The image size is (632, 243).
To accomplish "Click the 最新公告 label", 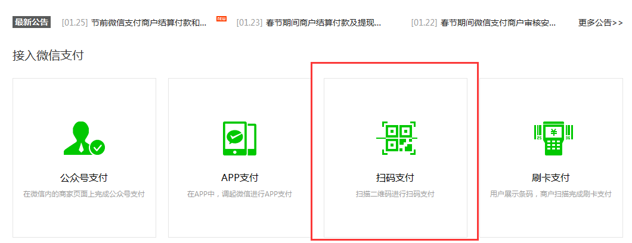I will point(32,23).
